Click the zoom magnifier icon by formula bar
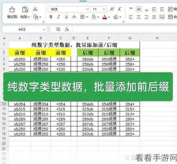 [x=58, y=30]
